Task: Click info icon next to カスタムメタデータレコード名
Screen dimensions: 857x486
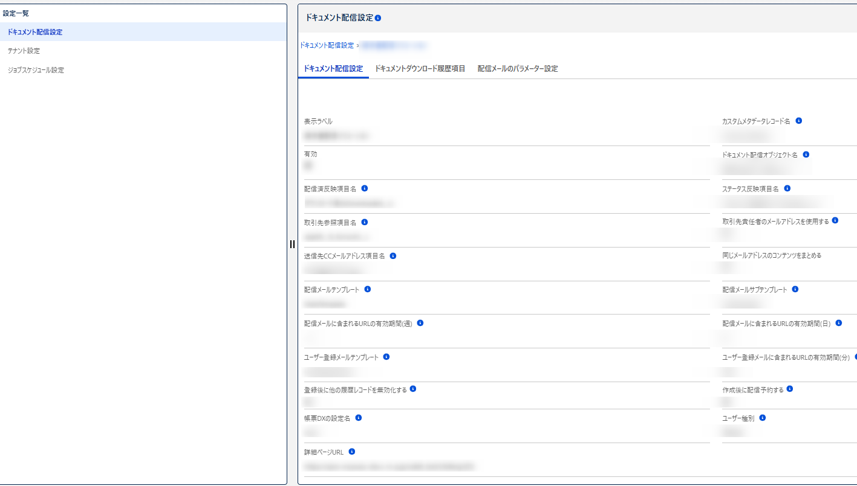Action: pyautogui.click(x=798, y=121)
